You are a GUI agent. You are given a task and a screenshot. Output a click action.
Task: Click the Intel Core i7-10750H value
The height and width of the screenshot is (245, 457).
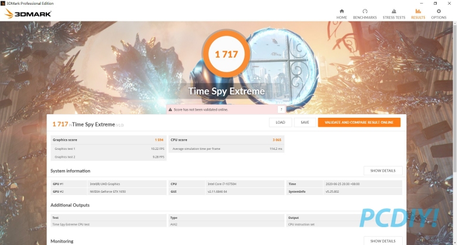(x=222, y=184)
